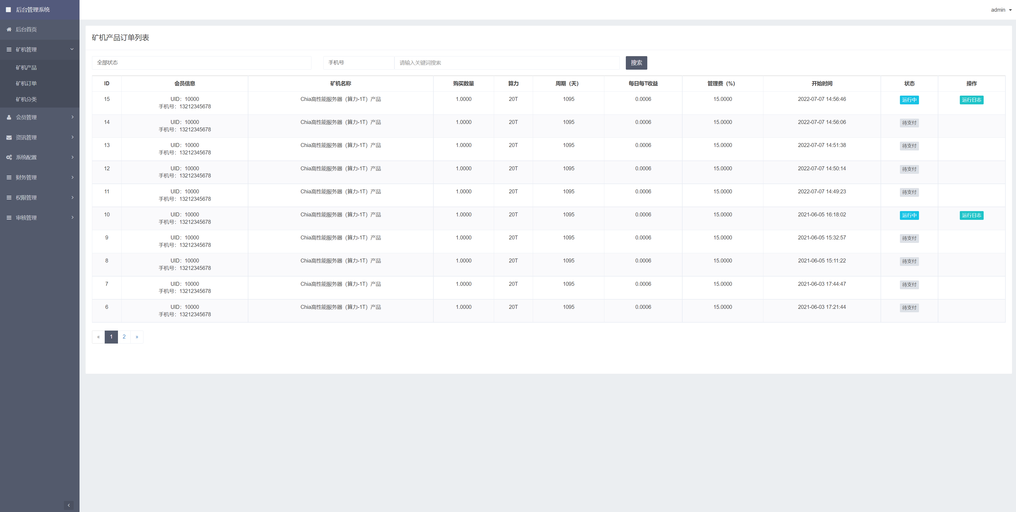Click the square logo beside 后台管理系统
The width and height of the screenshot is (1016, 512).
click(8, 10)
